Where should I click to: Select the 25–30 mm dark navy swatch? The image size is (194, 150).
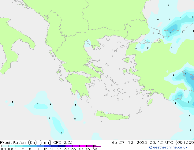[62, 146]
